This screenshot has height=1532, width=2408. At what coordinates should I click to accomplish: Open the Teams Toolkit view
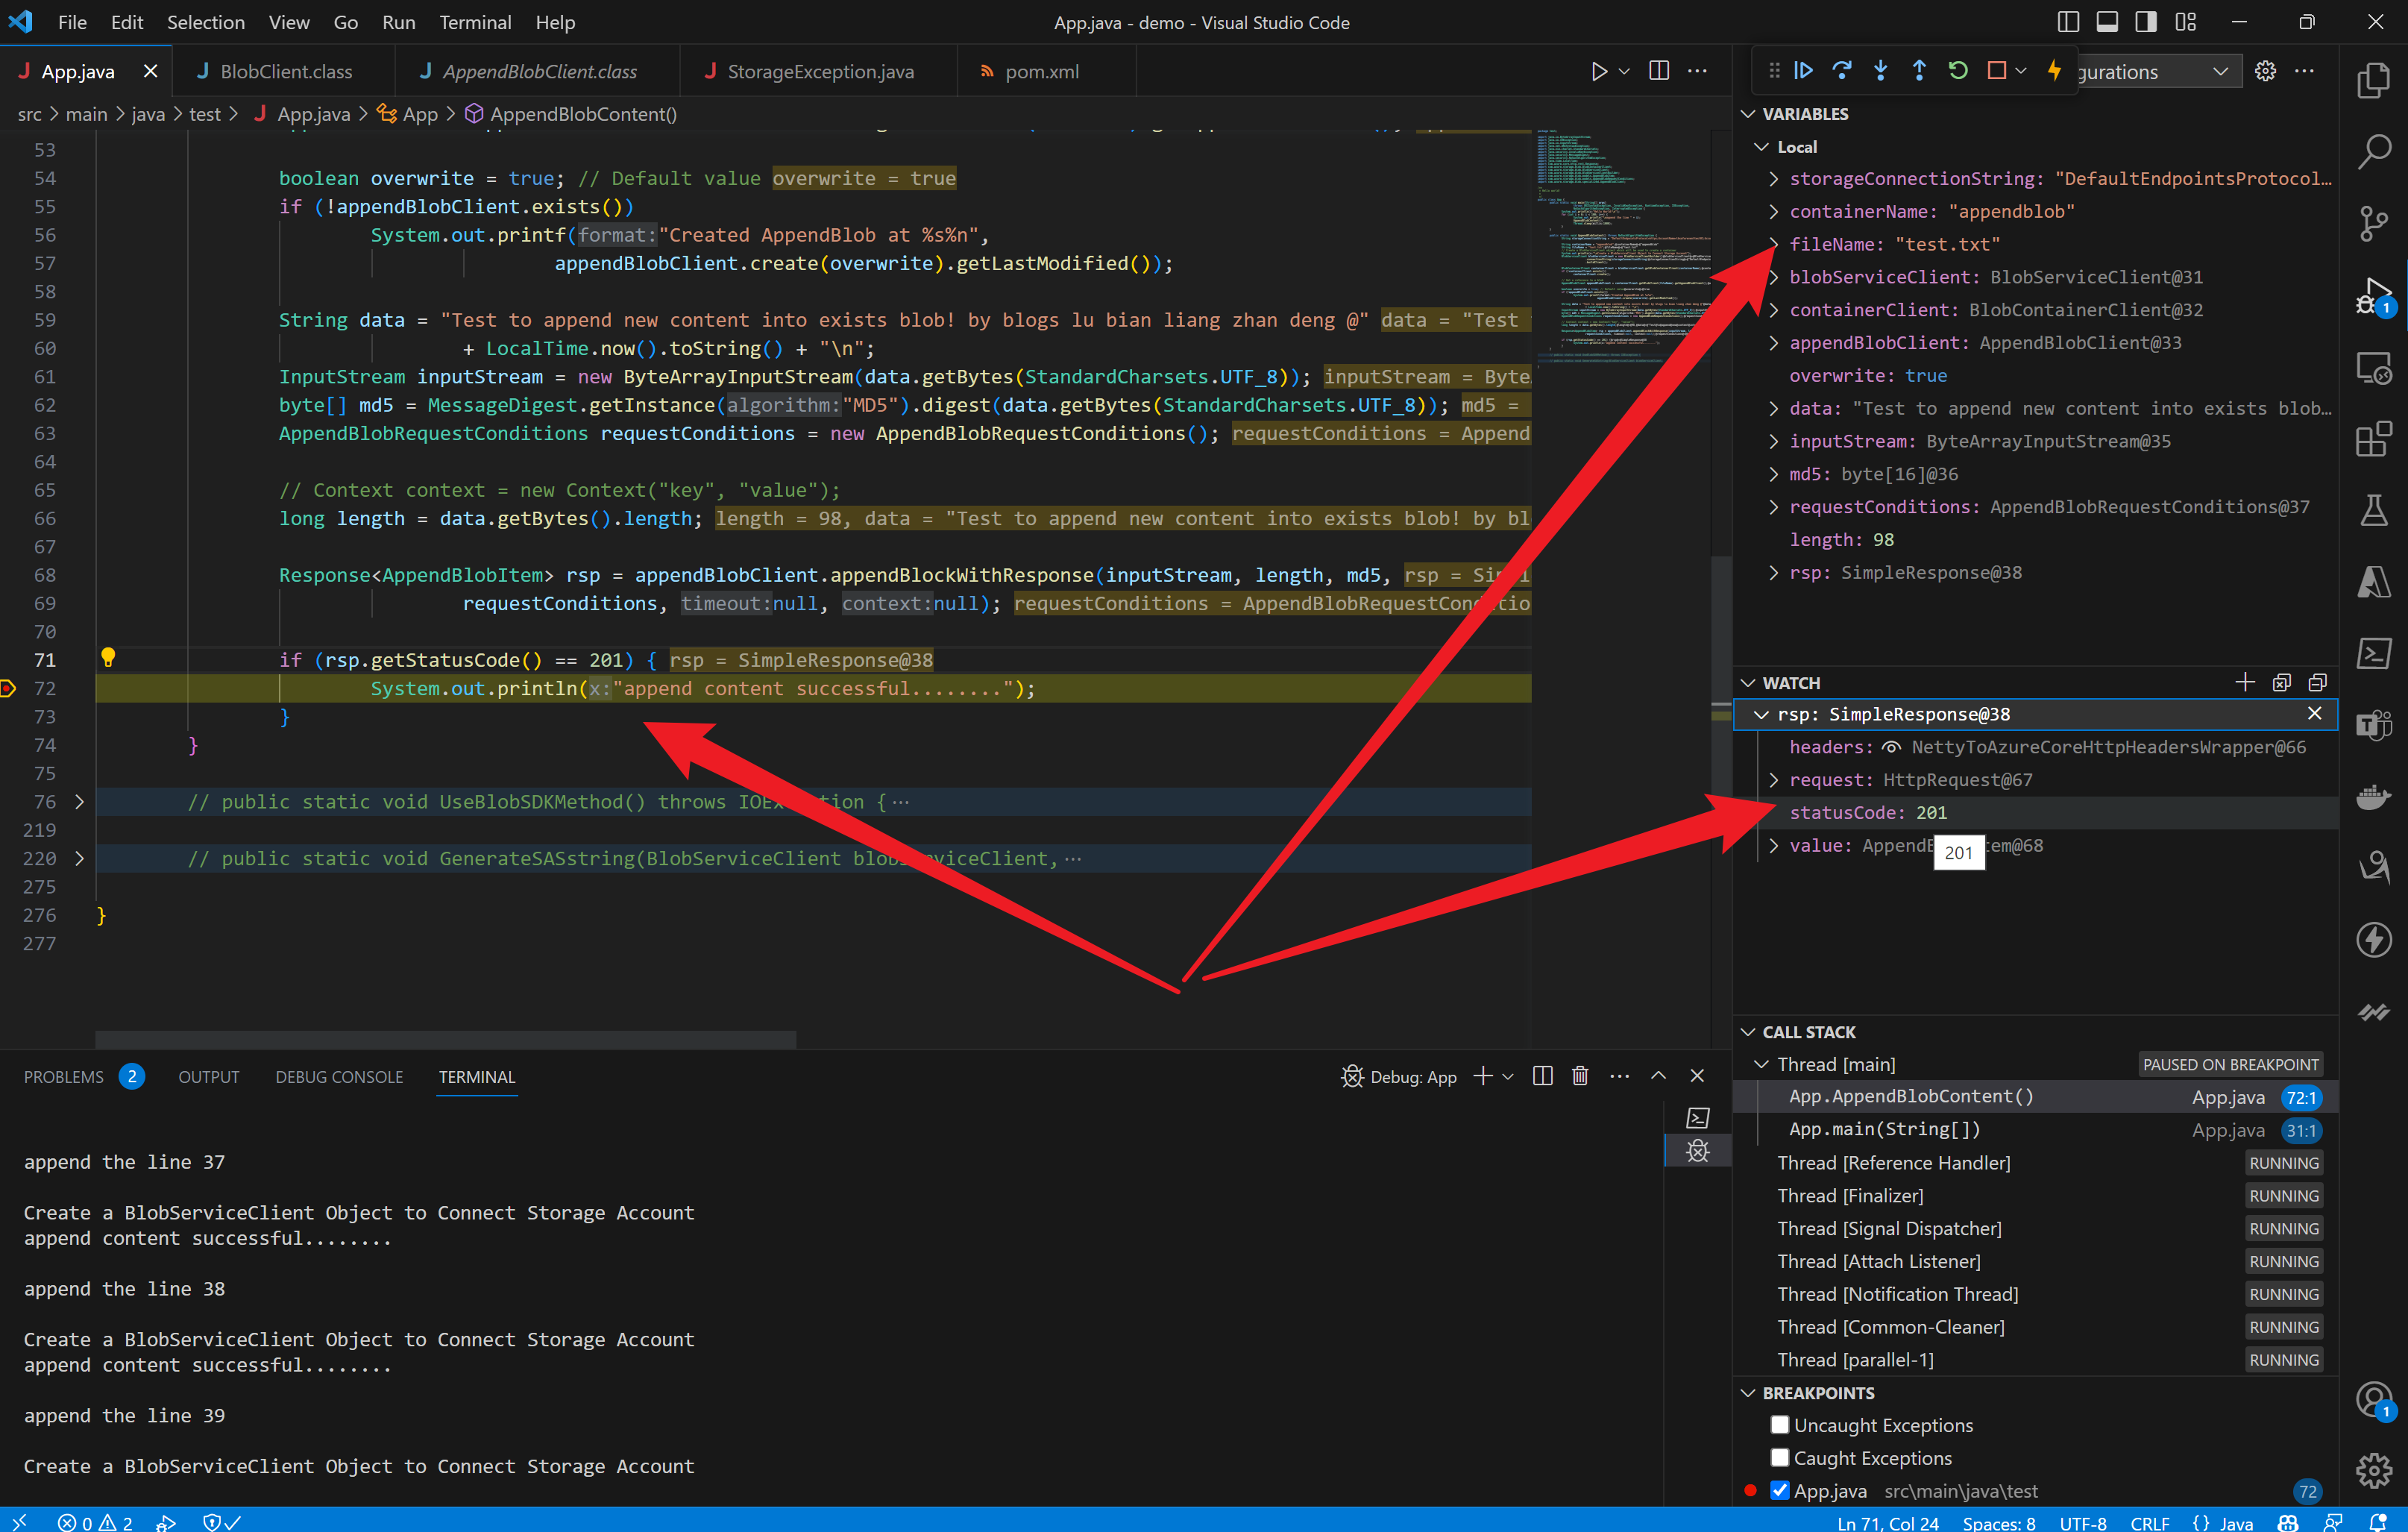2374,725
